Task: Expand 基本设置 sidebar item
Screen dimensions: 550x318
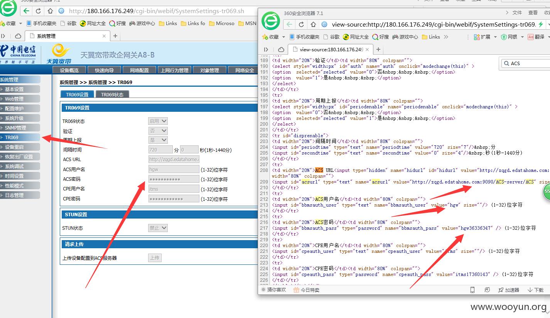Action: pyautogui.click(x=20, y=89)
